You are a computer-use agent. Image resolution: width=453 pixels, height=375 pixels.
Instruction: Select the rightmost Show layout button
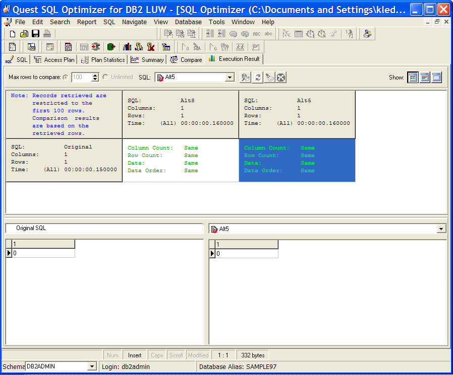coord(436,77)
